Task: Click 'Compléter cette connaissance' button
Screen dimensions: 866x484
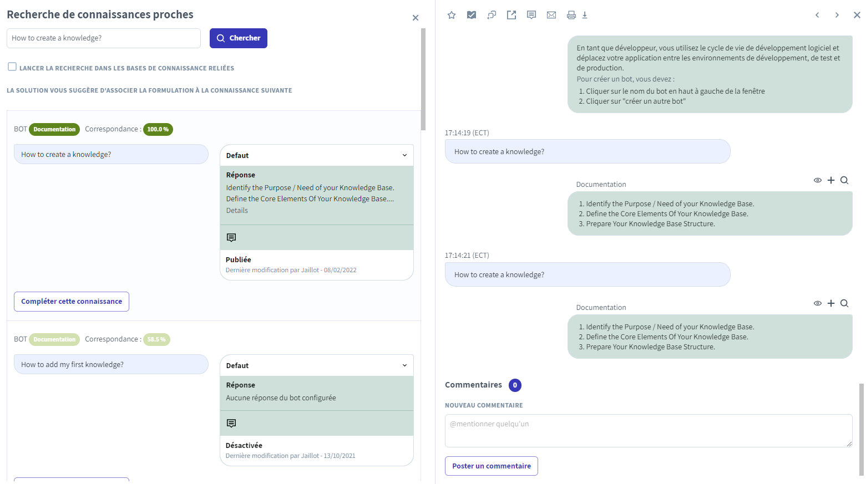Action: [x=72, y=302]
